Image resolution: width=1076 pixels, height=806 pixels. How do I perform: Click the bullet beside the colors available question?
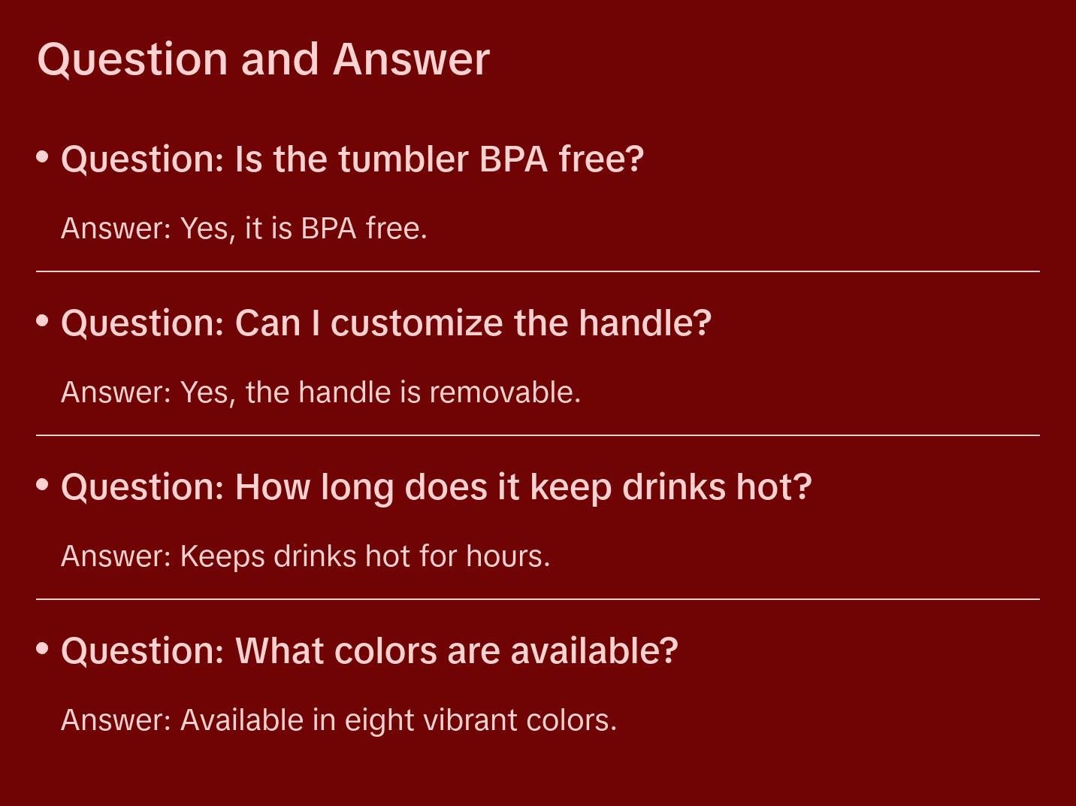click(43, 649)
